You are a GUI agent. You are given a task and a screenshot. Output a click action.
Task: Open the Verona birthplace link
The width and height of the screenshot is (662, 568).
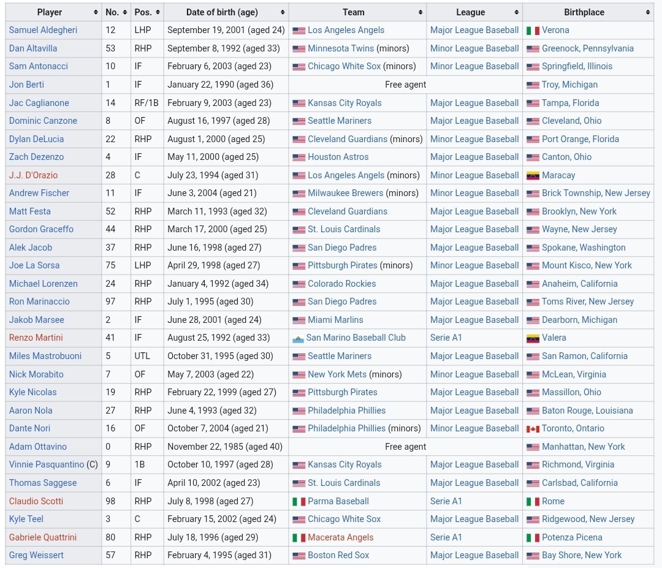[555, 30]
